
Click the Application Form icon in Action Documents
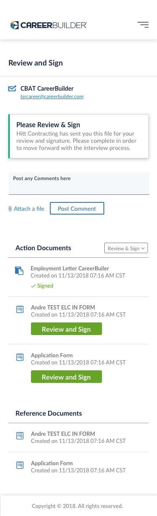click(x=19, y=357)
